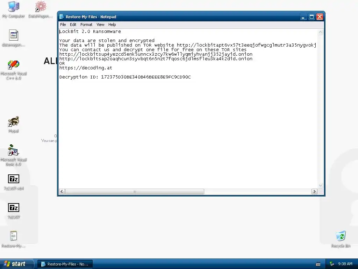Click the 'Your data are stolen and encrypted' line
Screen dimensions: 358x269
tap(107, 41)
